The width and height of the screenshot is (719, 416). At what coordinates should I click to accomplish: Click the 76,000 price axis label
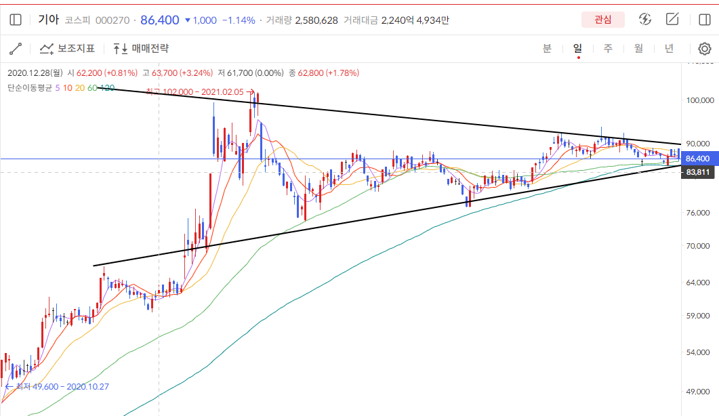pyautogui.click(x=698, y=213)
